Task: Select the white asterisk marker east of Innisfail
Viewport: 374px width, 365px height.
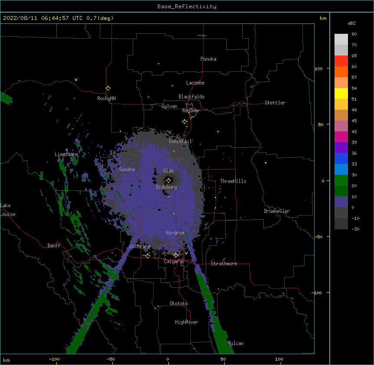Action: [218, 131]
